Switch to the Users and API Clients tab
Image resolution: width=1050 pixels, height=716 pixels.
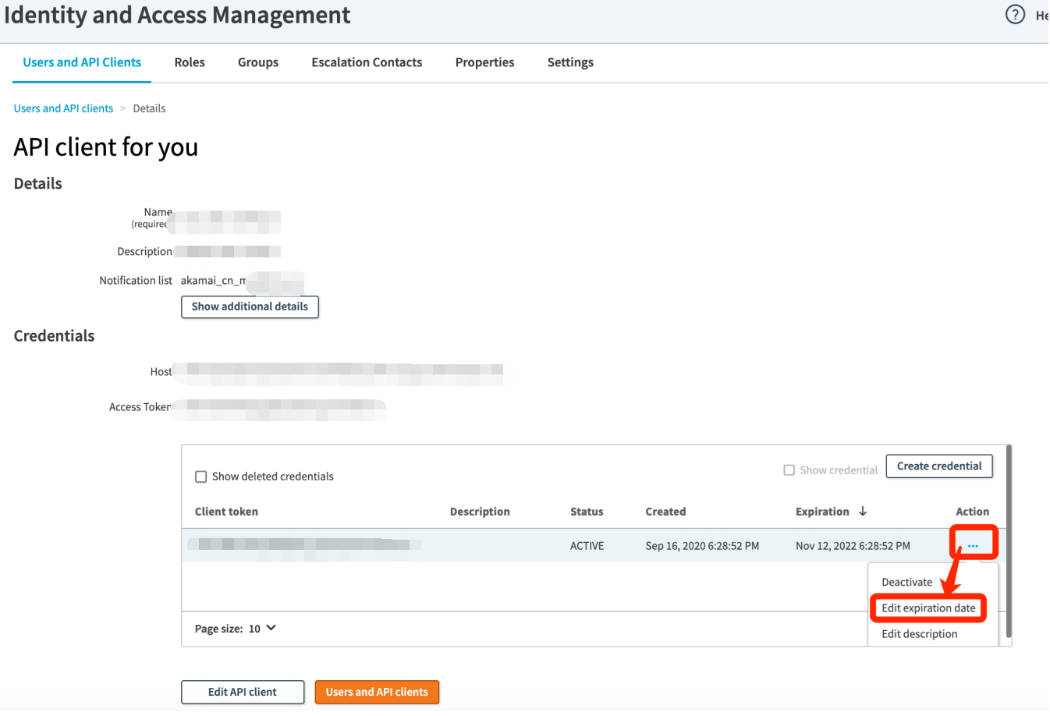pyautogui.click(x=82, y=62)
